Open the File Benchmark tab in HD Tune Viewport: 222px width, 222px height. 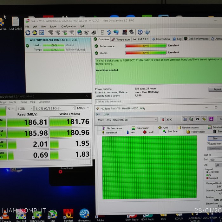(112, 128)
